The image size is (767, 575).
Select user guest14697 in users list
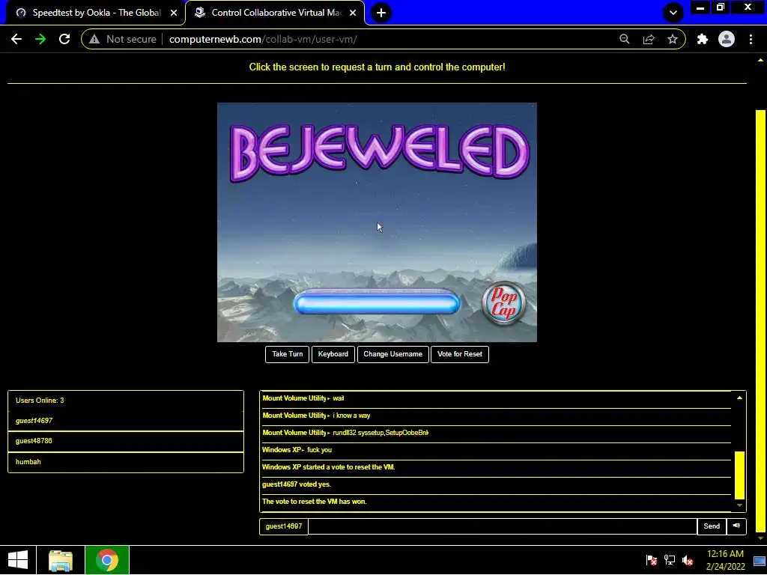pyautogui.click(x=126, y=421)
